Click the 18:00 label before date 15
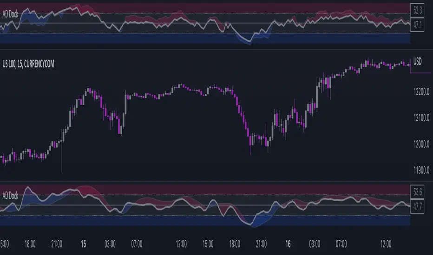 [30, 244]
